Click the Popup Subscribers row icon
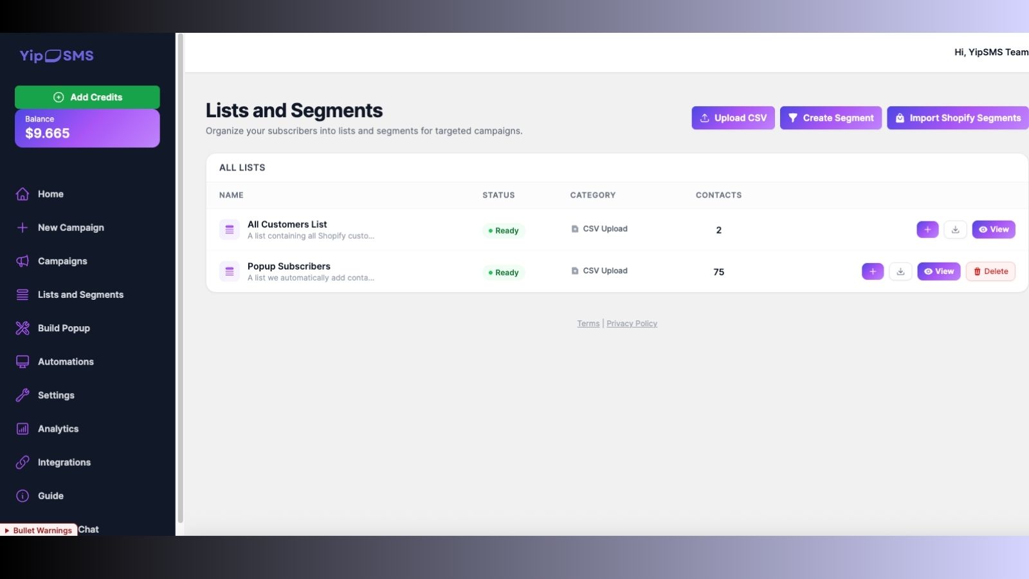This screenshot has width=1029, height=579. [230, 271]
